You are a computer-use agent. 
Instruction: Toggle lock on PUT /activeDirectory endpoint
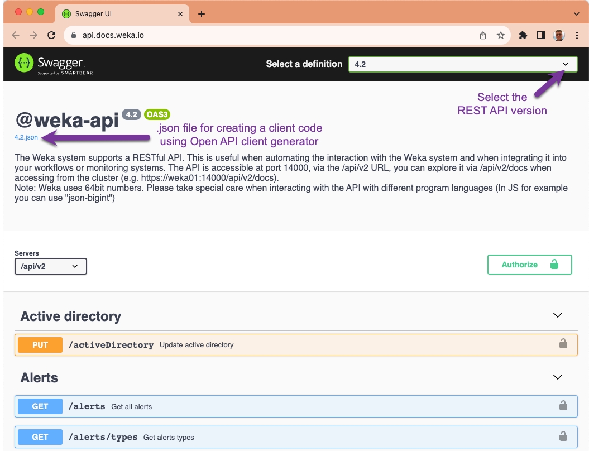pos(563,344)
